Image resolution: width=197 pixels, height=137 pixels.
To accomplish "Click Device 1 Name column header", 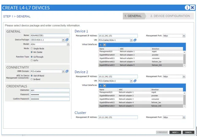I will (108, 49).
